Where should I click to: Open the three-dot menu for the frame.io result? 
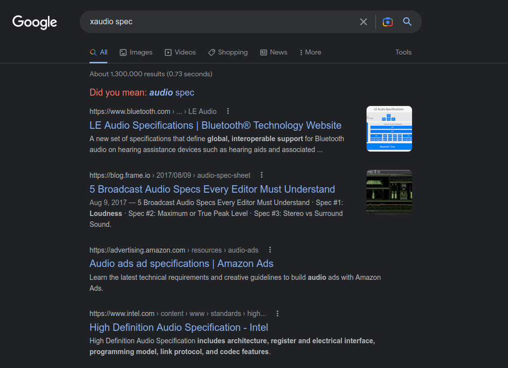pyautogui.click(x=261, y=175)
